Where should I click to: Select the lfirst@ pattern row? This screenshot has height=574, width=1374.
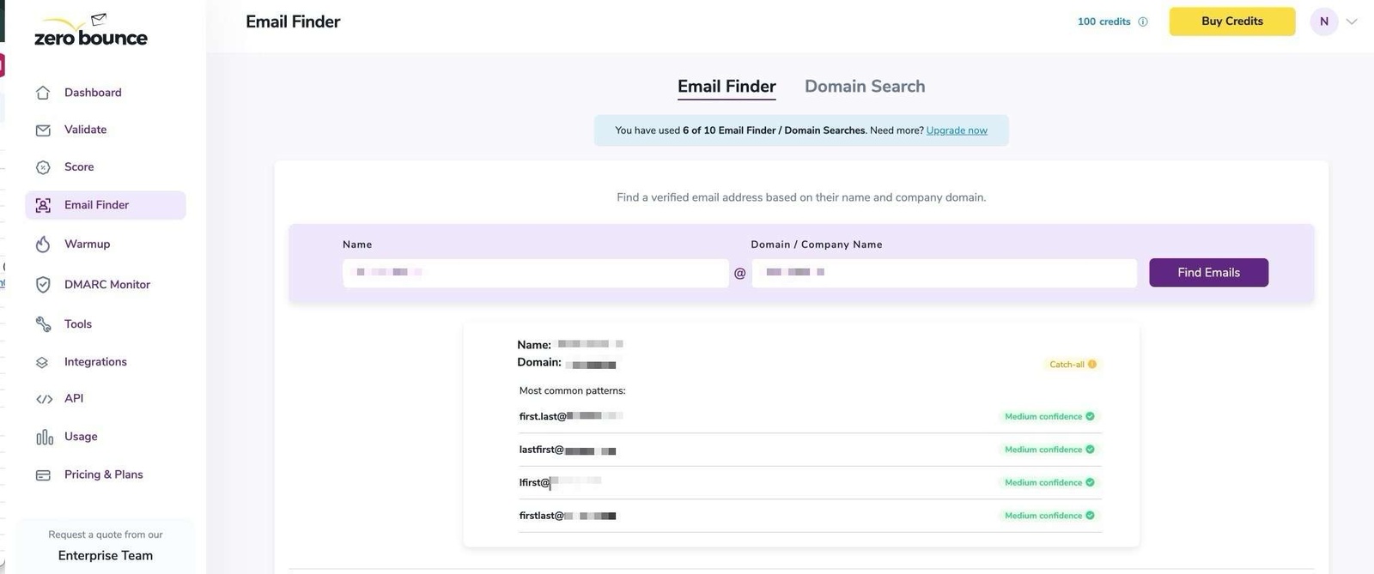[x=810, y=483]
